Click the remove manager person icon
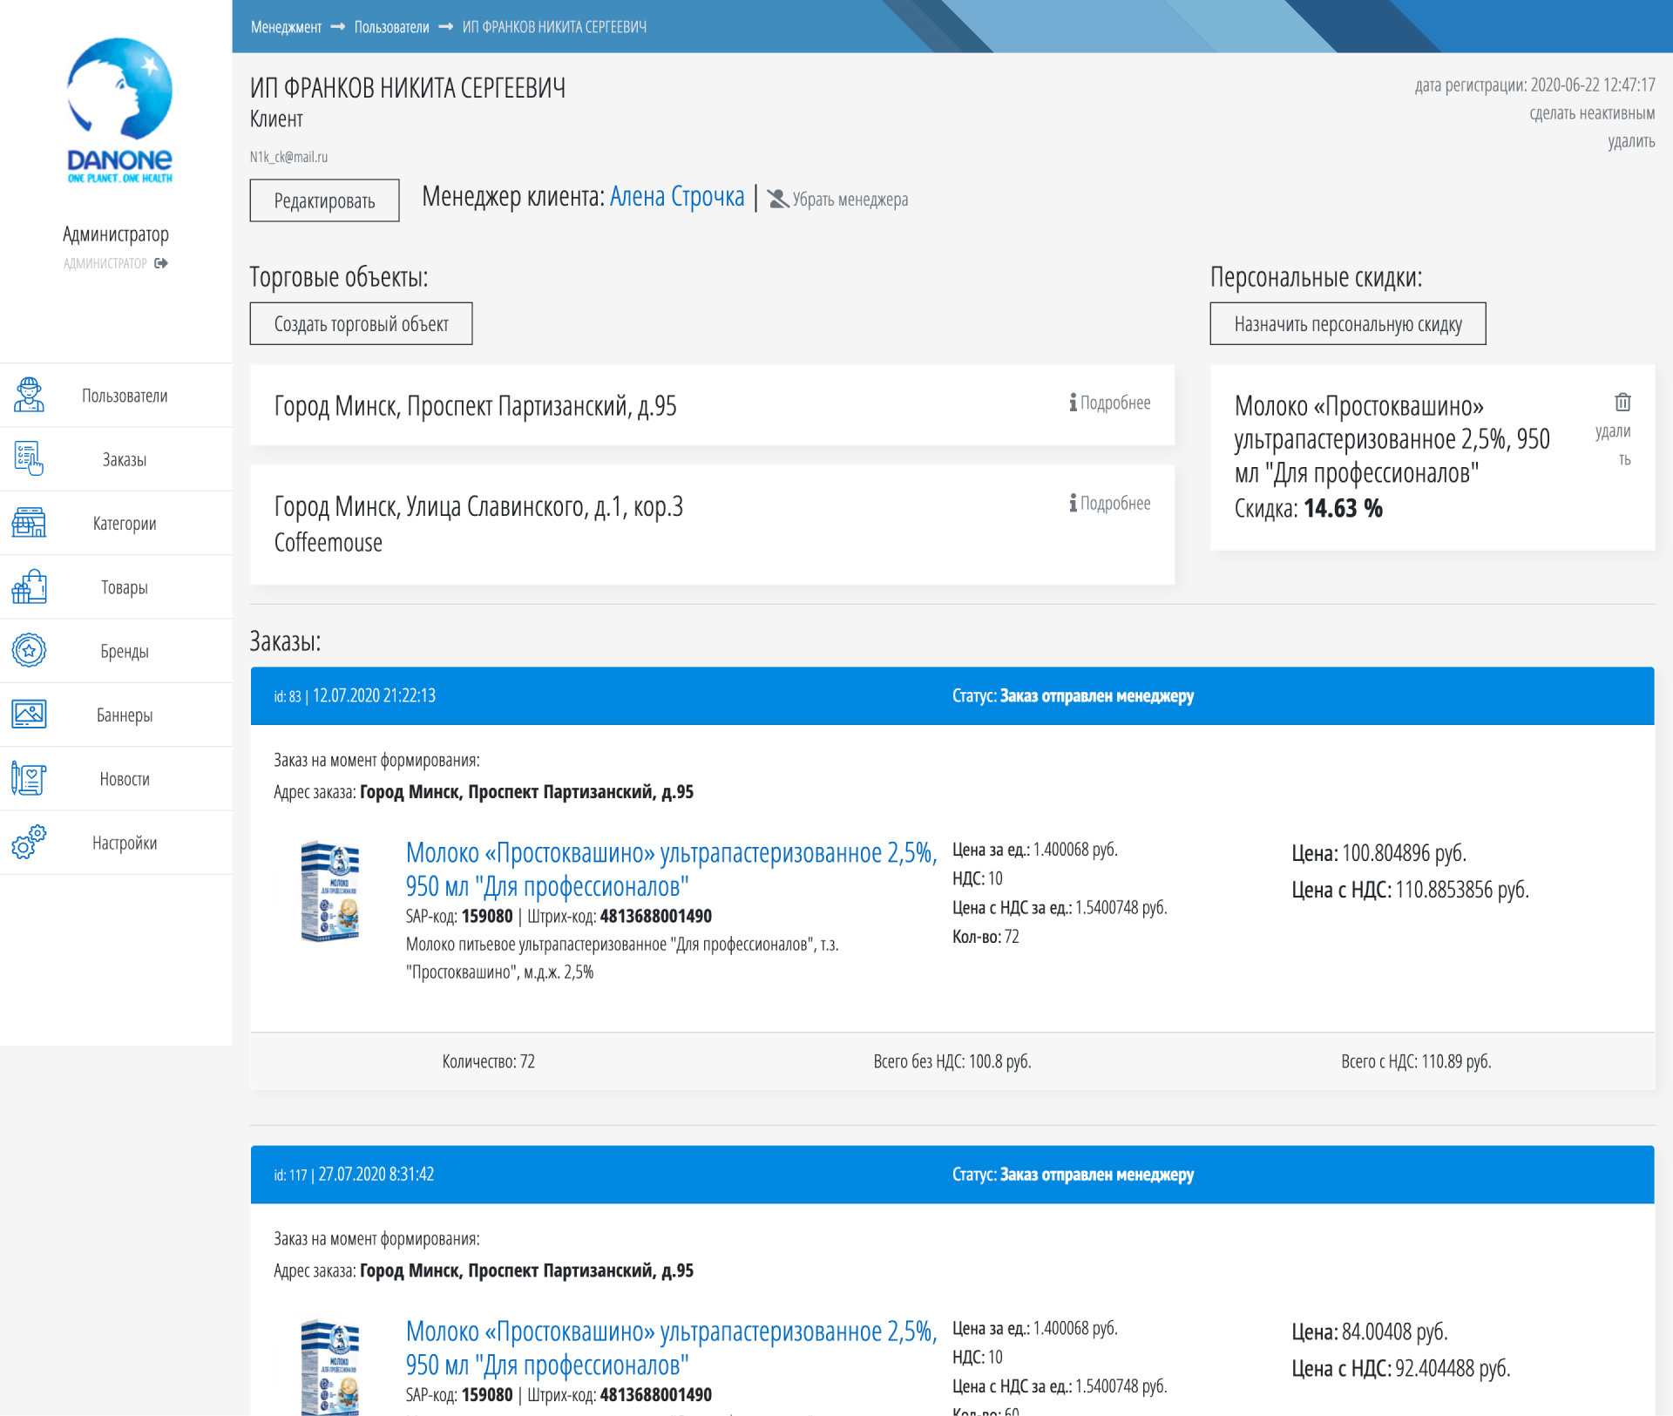This screenshot has height=1416, width=1673. tap(777, 200)
